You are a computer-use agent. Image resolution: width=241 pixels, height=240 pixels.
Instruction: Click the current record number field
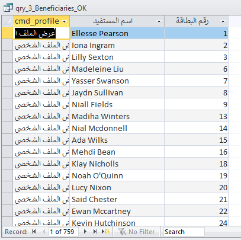(x=63, y=232)
